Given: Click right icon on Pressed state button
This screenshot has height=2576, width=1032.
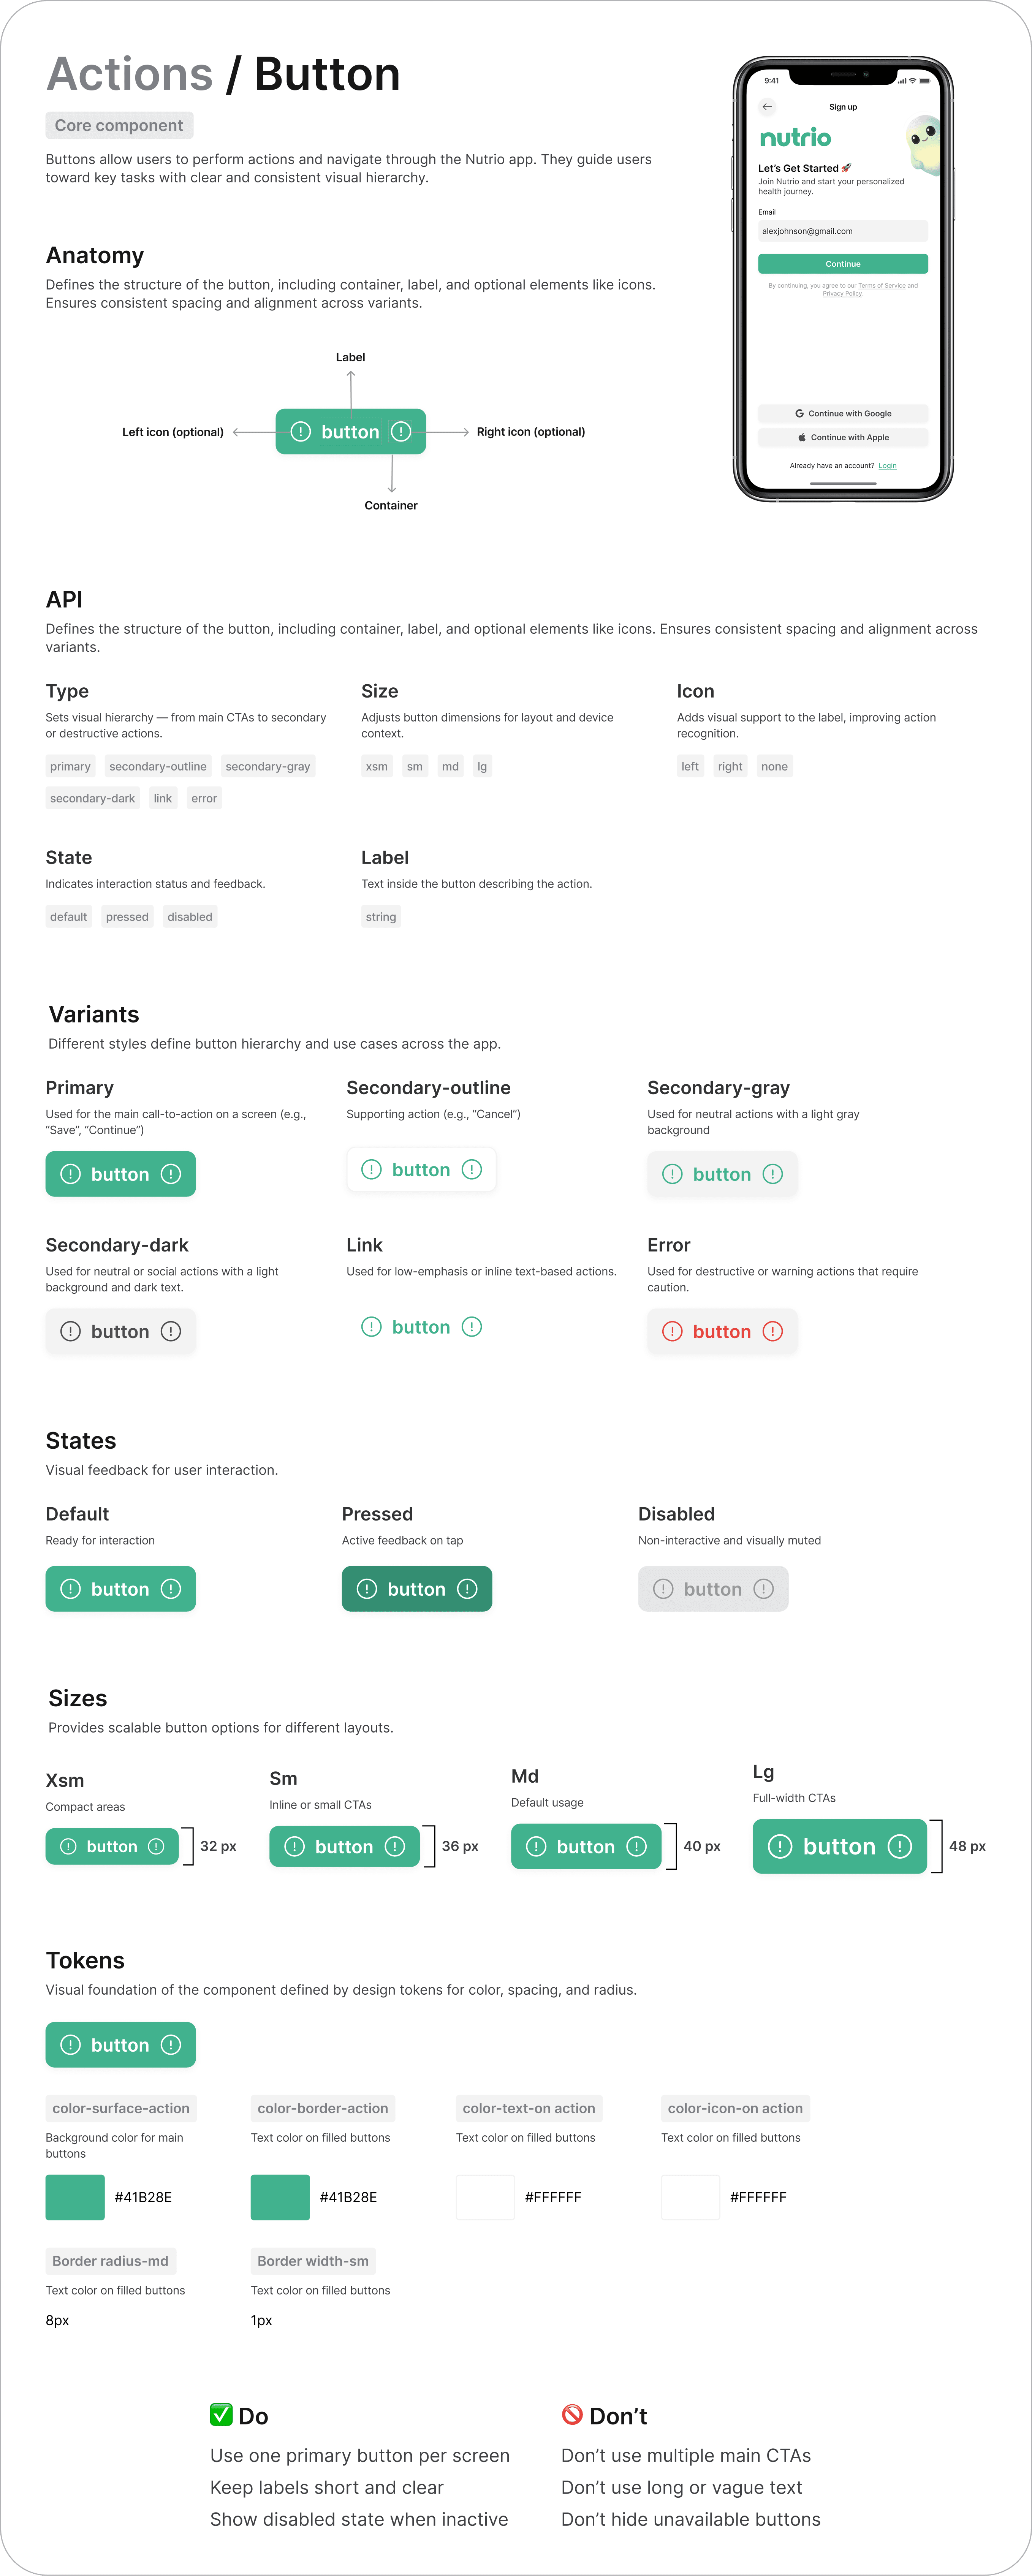Looking at the screenshot, I should (467, 1589).
